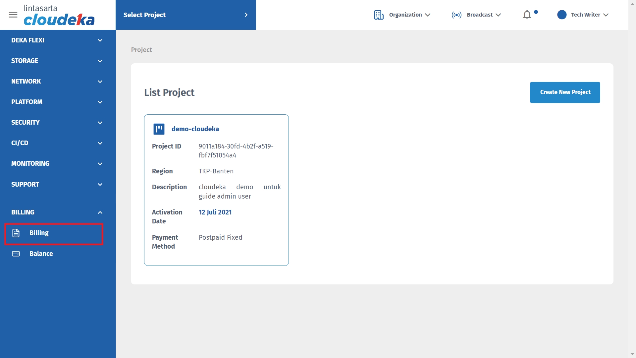Click the Organization building icon
The image size is (636, 358).
point(379,15)
